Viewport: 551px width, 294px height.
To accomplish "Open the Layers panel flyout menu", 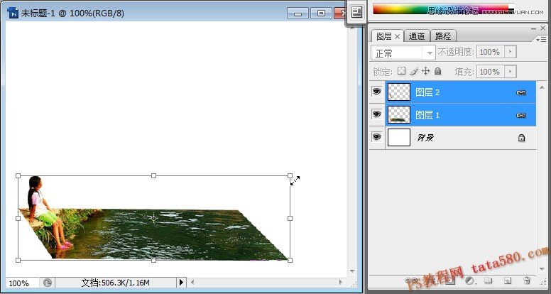I will point(542,39).
